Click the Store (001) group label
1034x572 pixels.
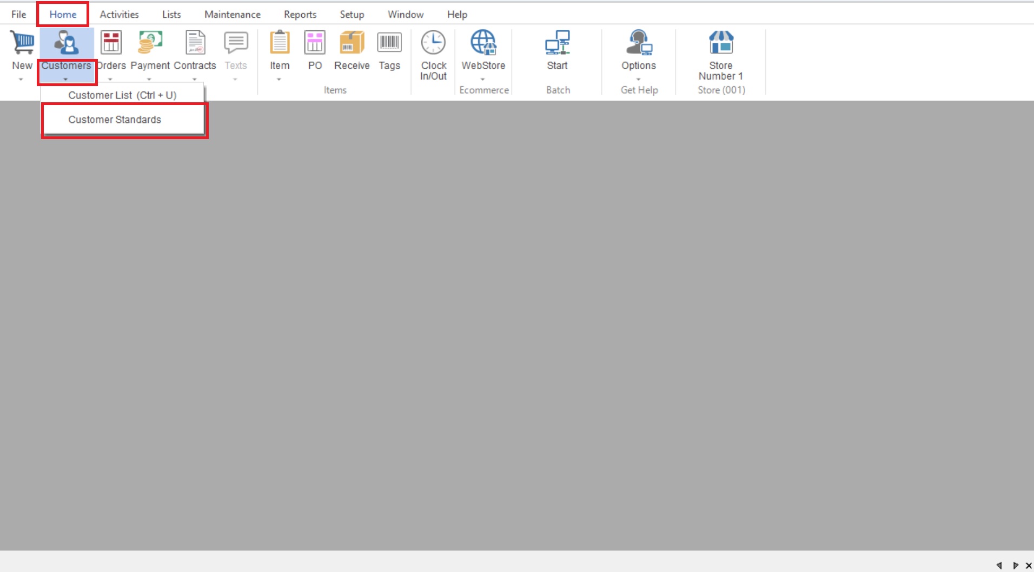(x=721, y=90)
